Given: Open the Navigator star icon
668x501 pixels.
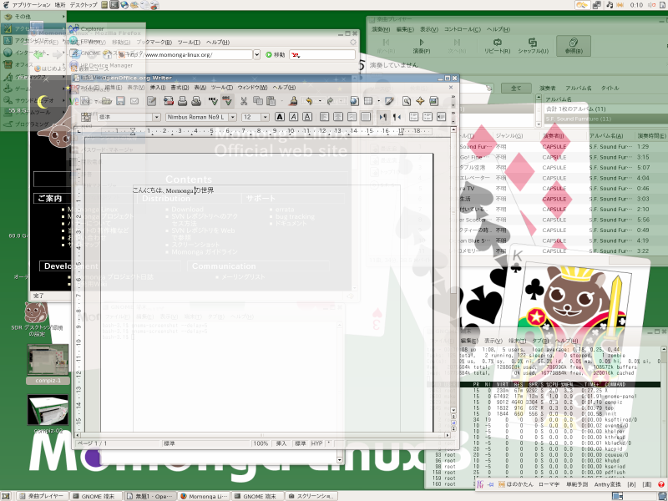Looking at the screenshot, I should (420, 101).
